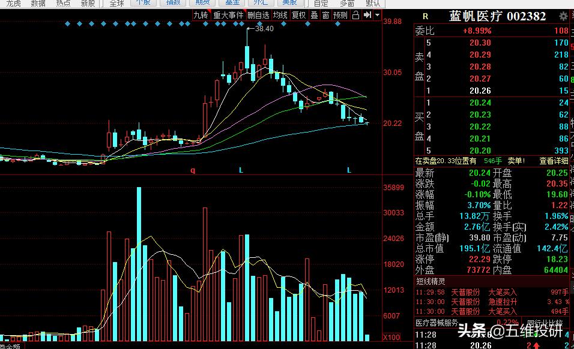Open the gear settings next to 蓝帆医疗 002382
The height and width of the screenshot is (349, 574).
tap(563, 16)
